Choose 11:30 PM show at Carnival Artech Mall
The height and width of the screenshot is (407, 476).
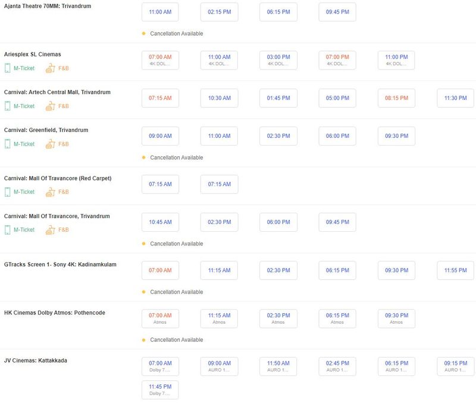pos(455,98)
